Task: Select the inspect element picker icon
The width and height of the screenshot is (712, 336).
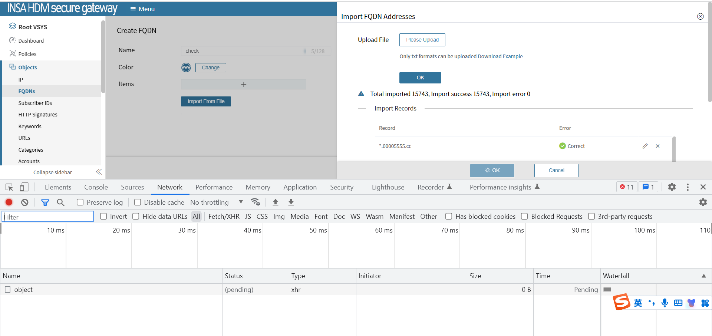Action: click(9, 187)
